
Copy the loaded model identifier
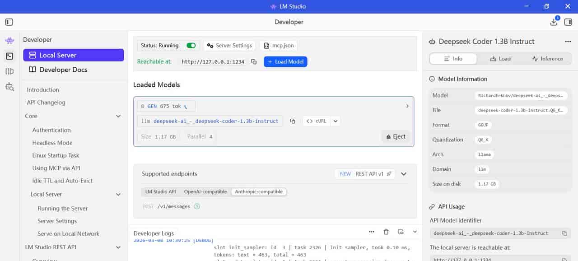click(x=293, y=121)
